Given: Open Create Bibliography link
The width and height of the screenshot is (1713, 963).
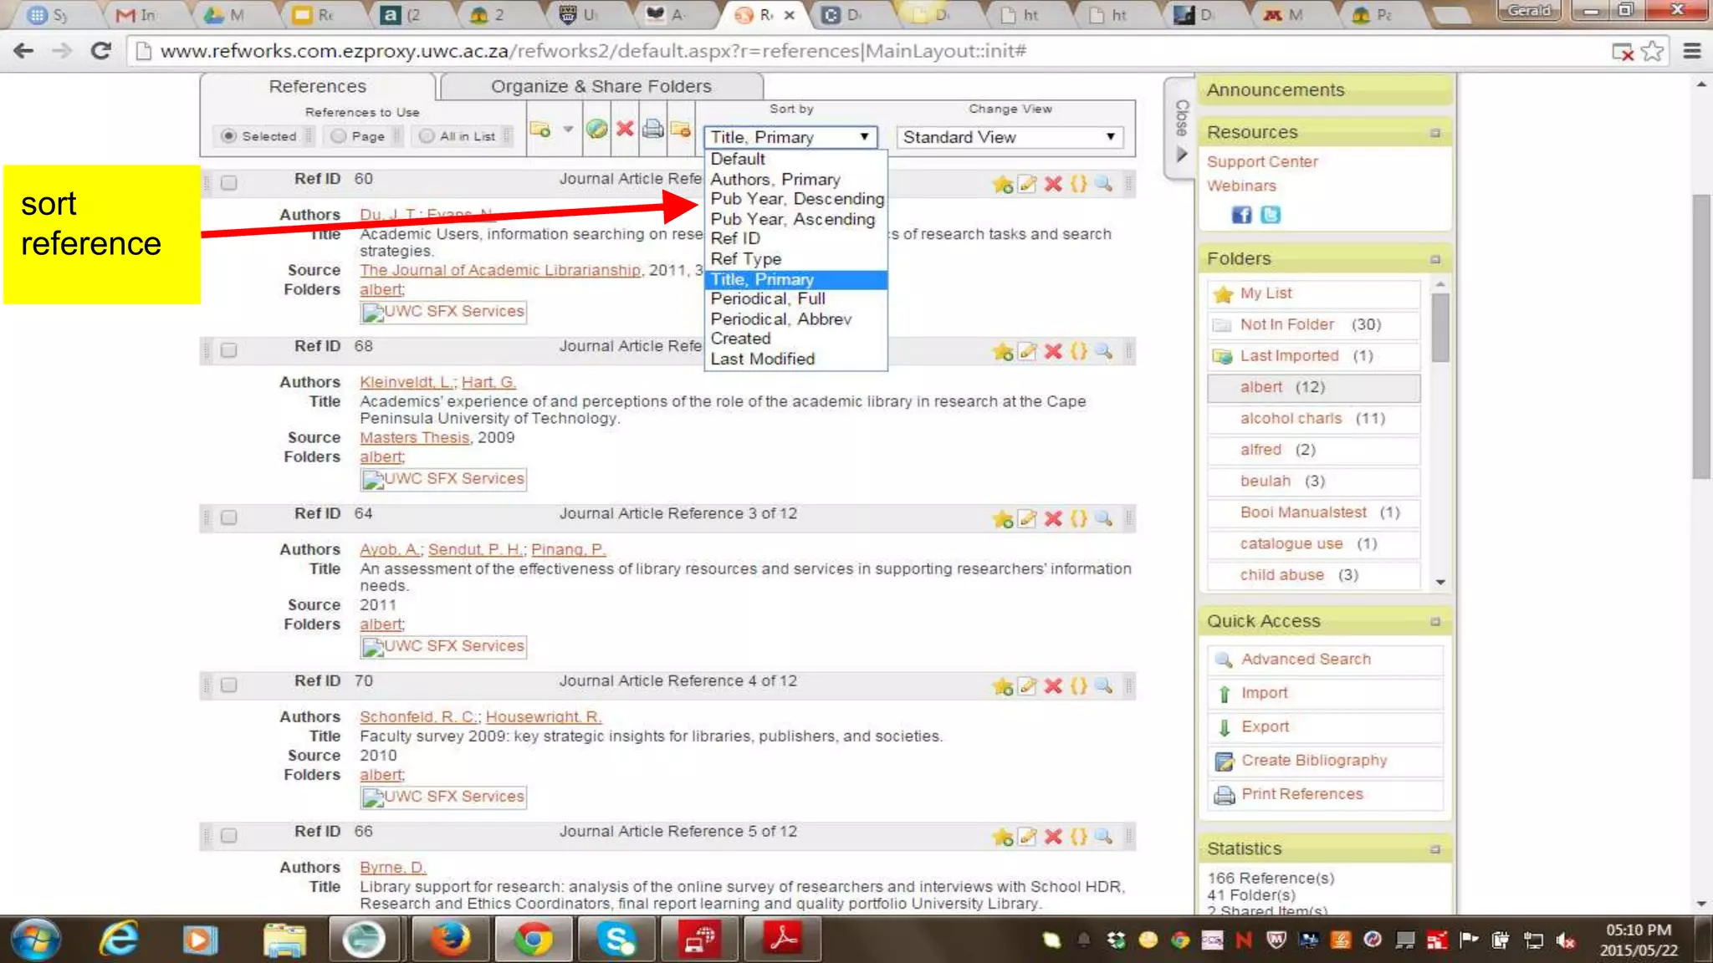Looking at the screenshot, I should point(1313,760).
